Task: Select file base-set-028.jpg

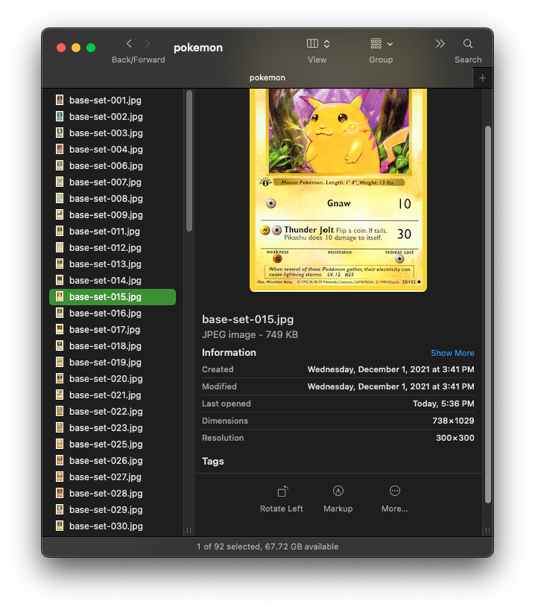Action: [112, 494]
